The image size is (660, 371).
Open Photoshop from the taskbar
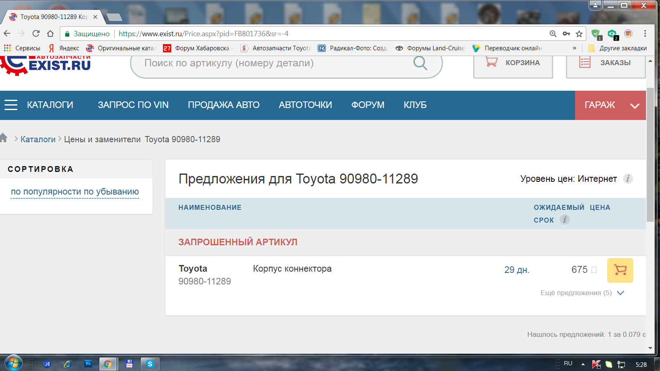tap(88, 364)
